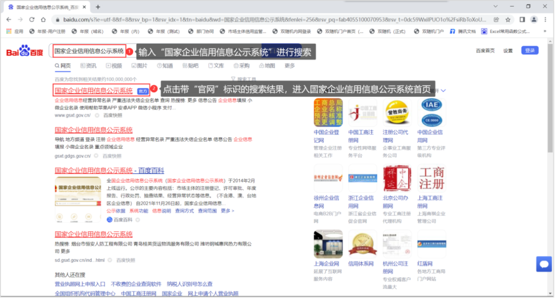Viewport: 555px width, 298px height.
Task: Switch to the 采购 search tab
Action: coord(242,66)
